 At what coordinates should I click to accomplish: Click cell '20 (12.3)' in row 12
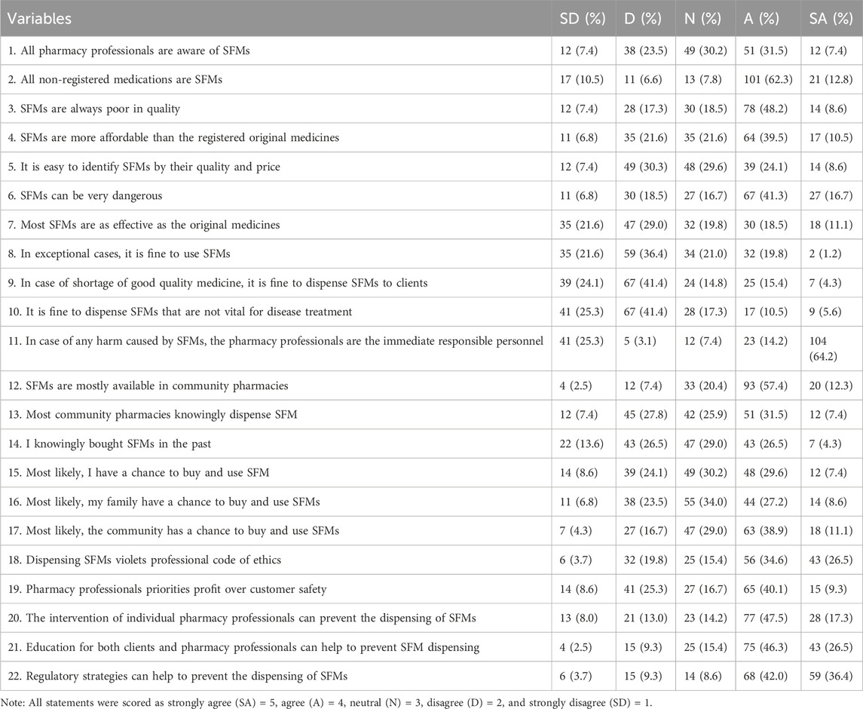pyautogui.click(x=831, y=385)
